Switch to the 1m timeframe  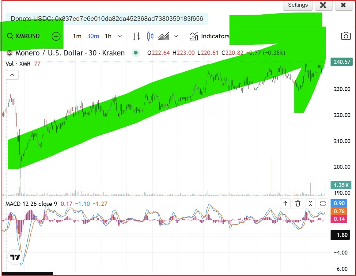click(77, 36)
